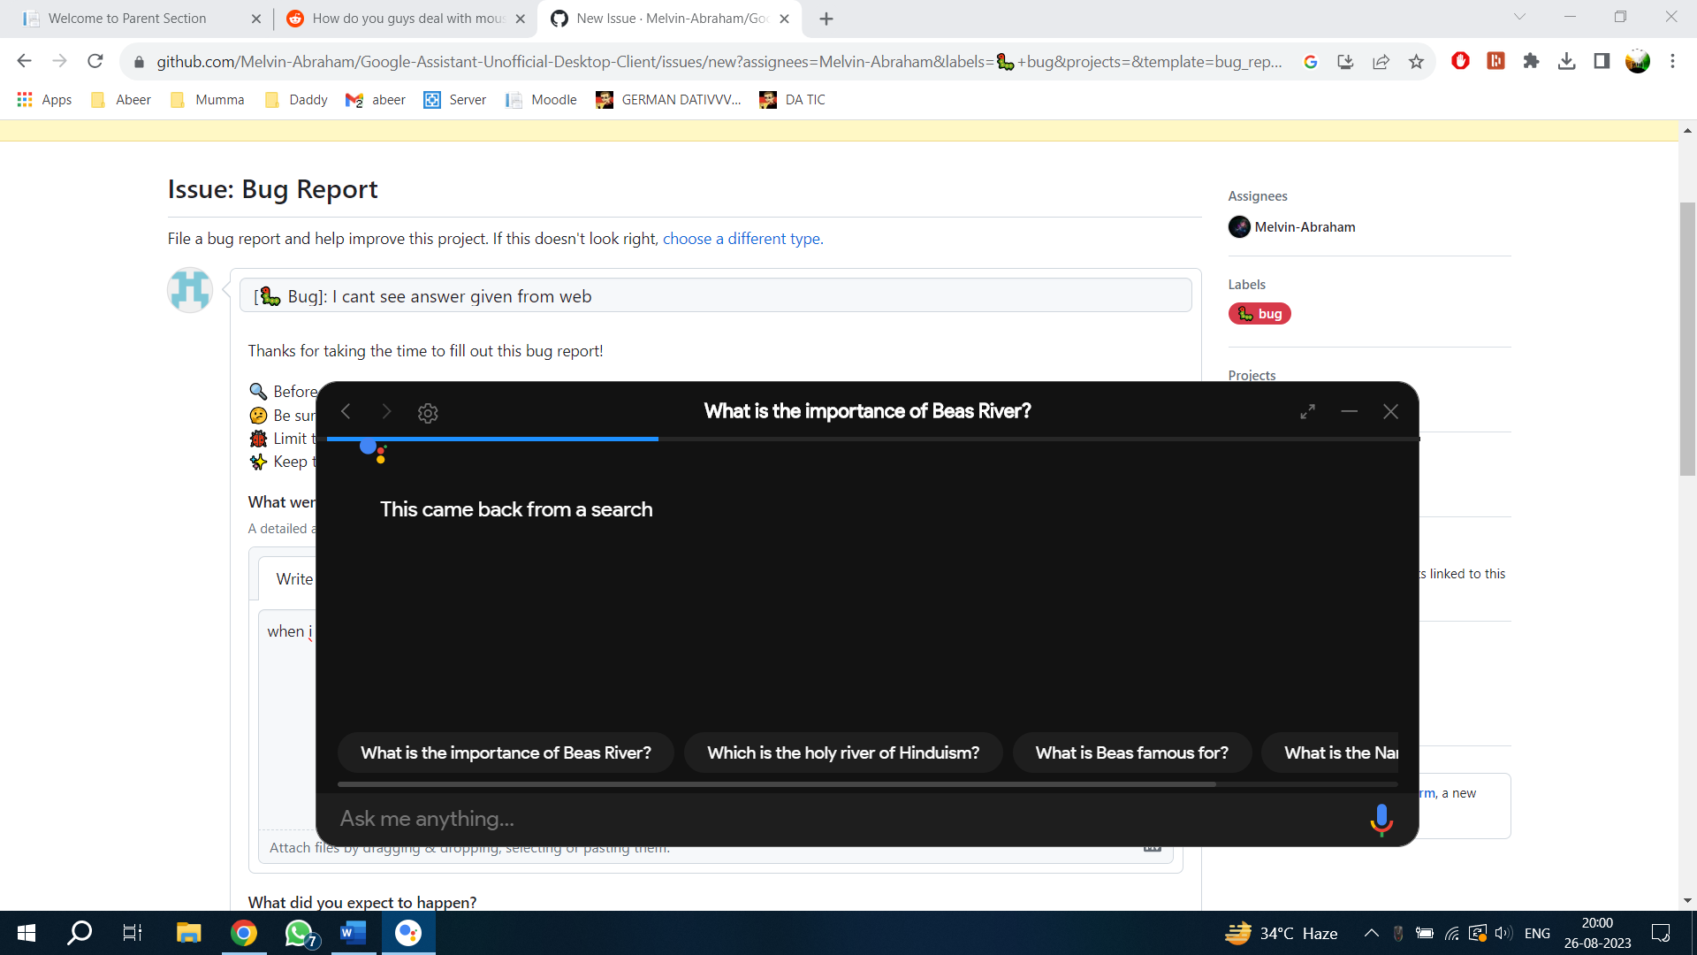The height and width of the screenshot is (955, 1697).
Task: Bookmark this page with the star icon
Action: click(x=1417, y=61)
